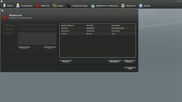
Task: Click the Salir button
Action: 130,68
